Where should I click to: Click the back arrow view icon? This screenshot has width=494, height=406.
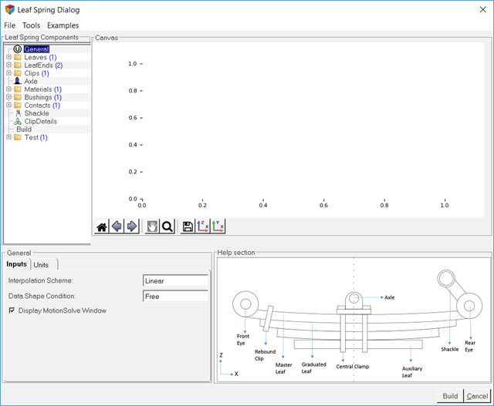(x=117, y=226)
